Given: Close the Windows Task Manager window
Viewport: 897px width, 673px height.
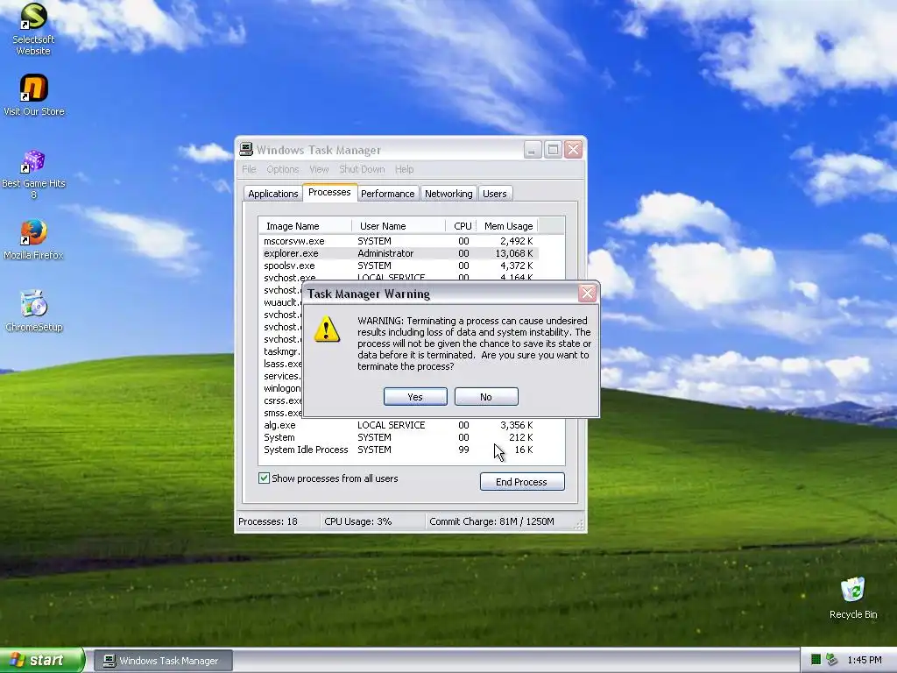Looking at the screenshot, I should point(573,150).
